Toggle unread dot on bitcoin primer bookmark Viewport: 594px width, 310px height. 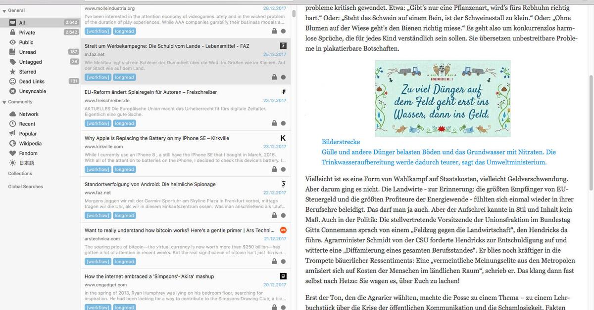point(283,262)
